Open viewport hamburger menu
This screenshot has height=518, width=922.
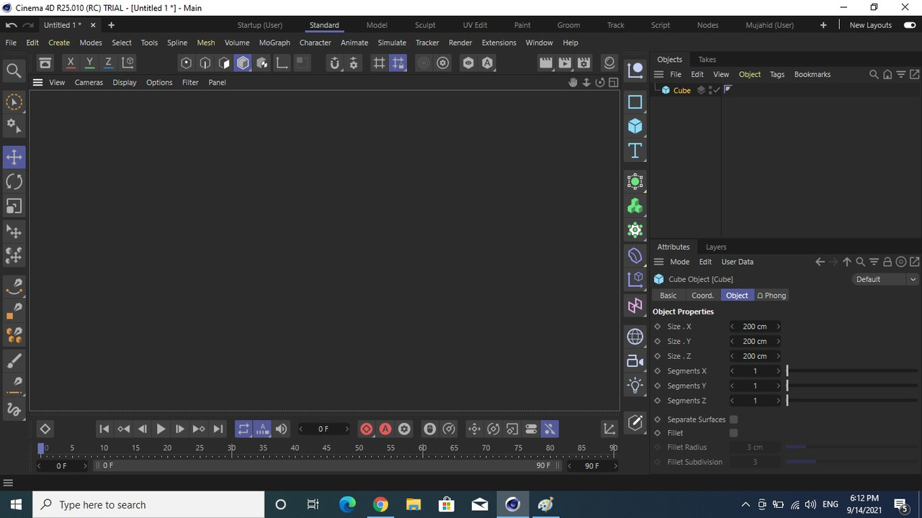coord(37,82)
